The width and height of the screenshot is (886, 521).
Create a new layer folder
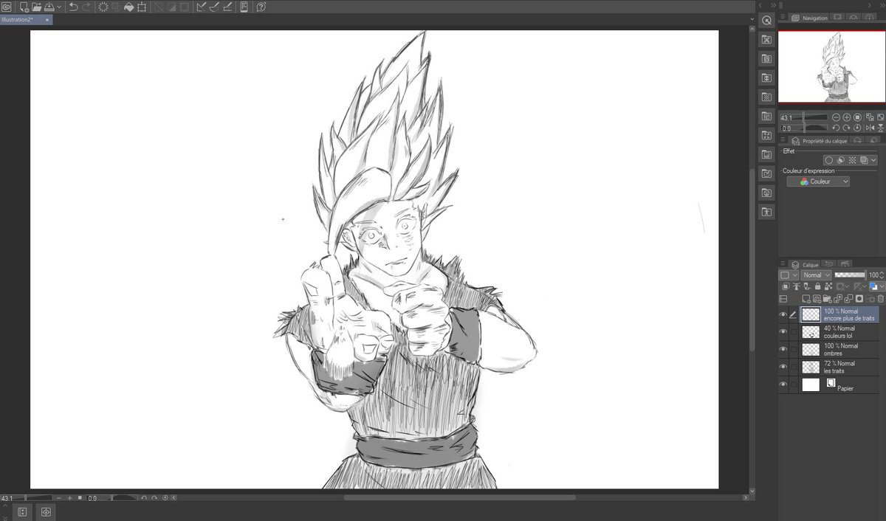[x=827, y=300]
